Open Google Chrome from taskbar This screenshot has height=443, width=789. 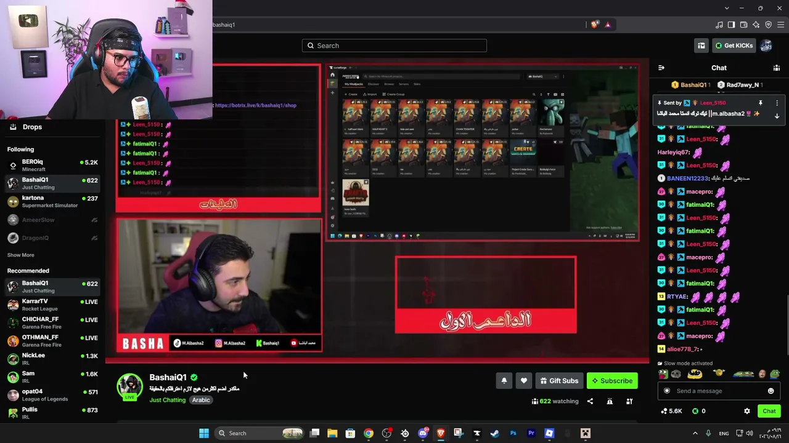(369, 433)
